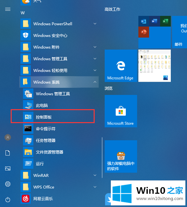Open 此电脑 computer icon

(x=28, y=105)
